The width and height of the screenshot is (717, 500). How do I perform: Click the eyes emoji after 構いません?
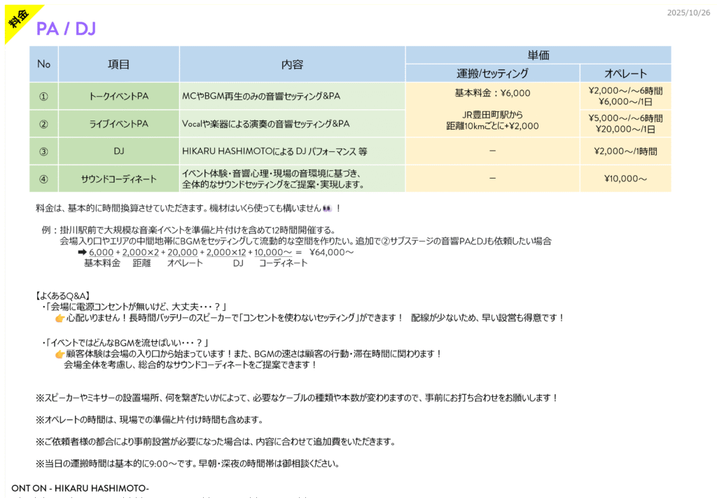click(x=328, y=209)
